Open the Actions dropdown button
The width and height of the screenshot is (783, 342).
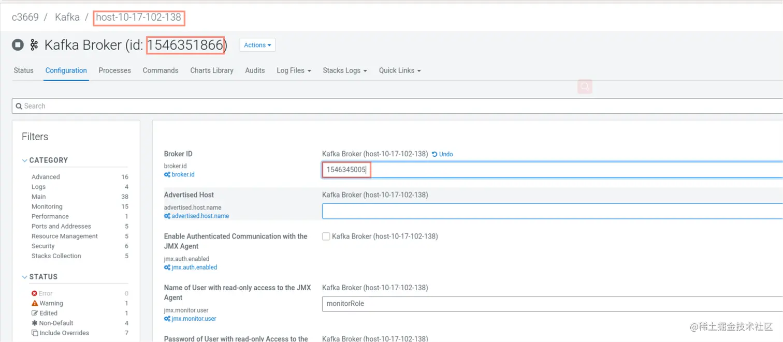click(257, 45)
